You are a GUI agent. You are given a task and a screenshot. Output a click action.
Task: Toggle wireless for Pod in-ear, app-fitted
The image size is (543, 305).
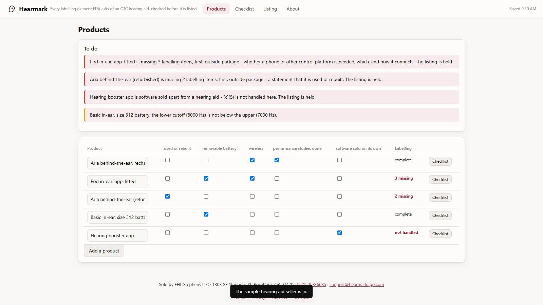tap(252, 179)
